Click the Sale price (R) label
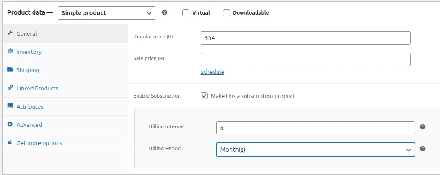This screenshot has height=175, width=440. (x=149, y=58)
